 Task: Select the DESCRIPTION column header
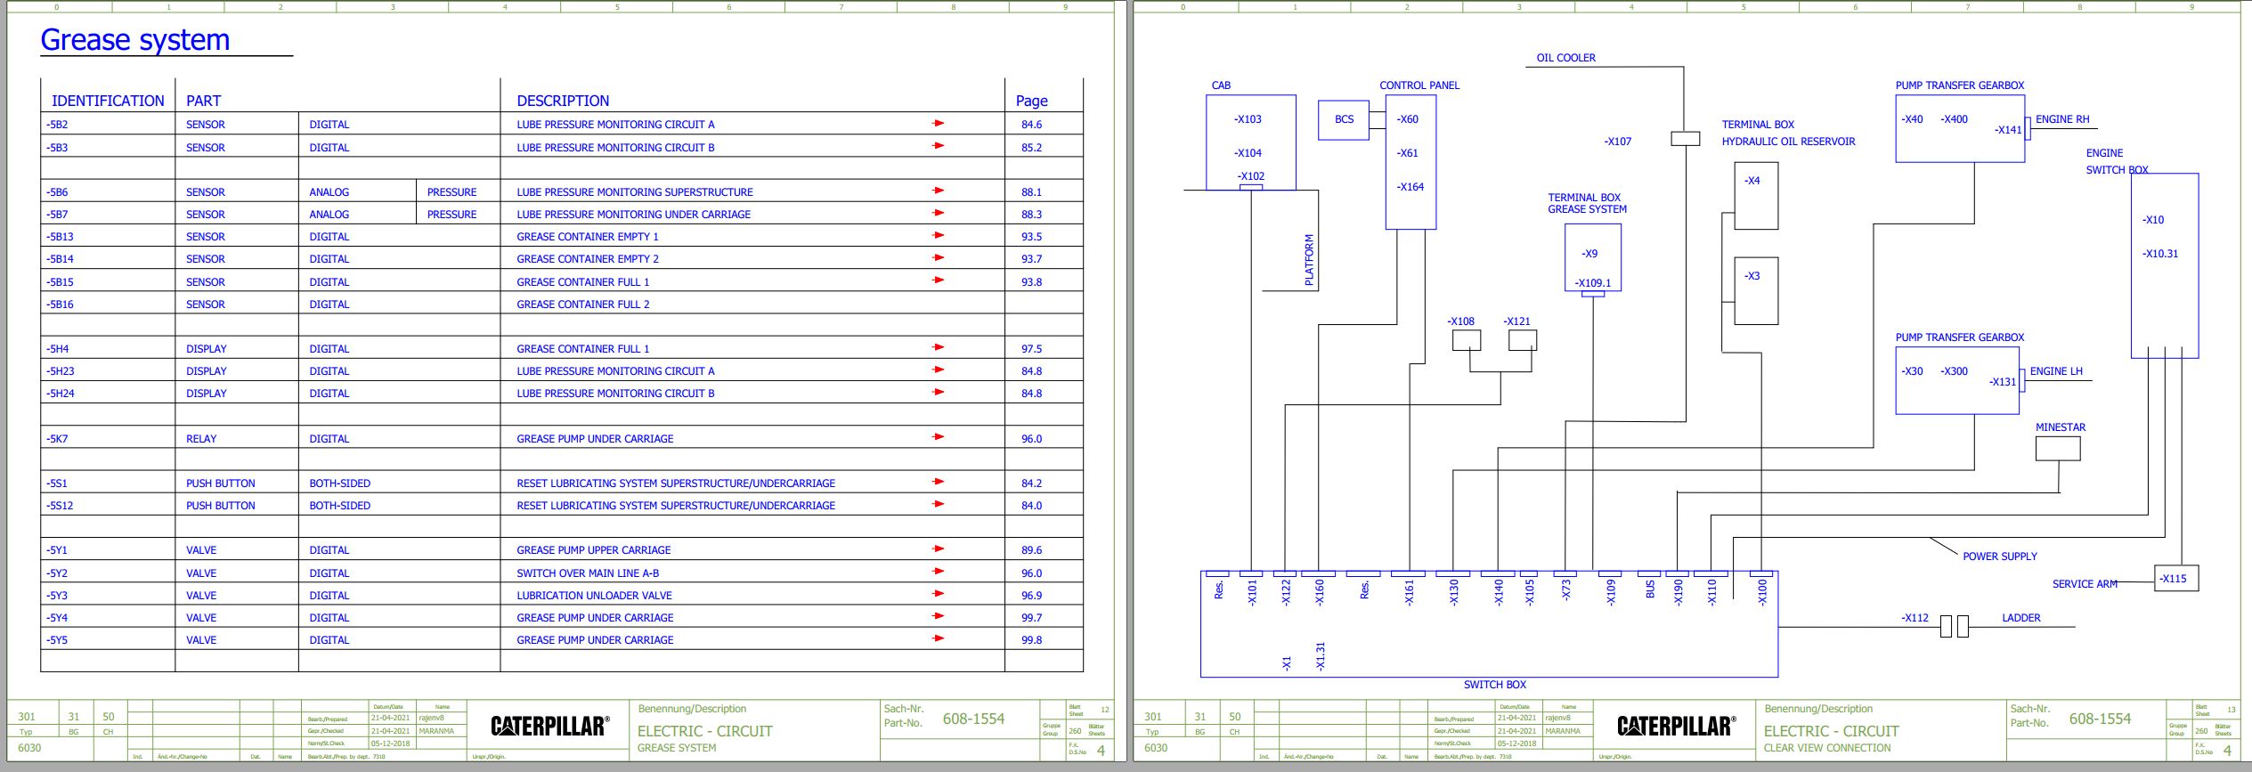point(563,101)
